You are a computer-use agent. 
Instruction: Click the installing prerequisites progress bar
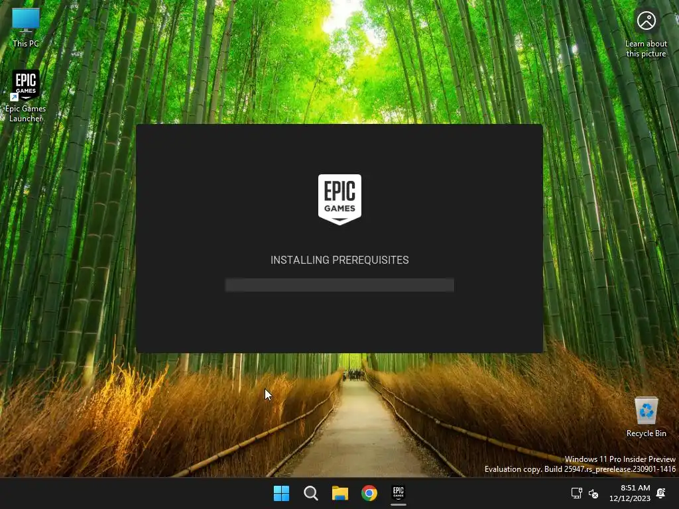(x=339, y=285)
